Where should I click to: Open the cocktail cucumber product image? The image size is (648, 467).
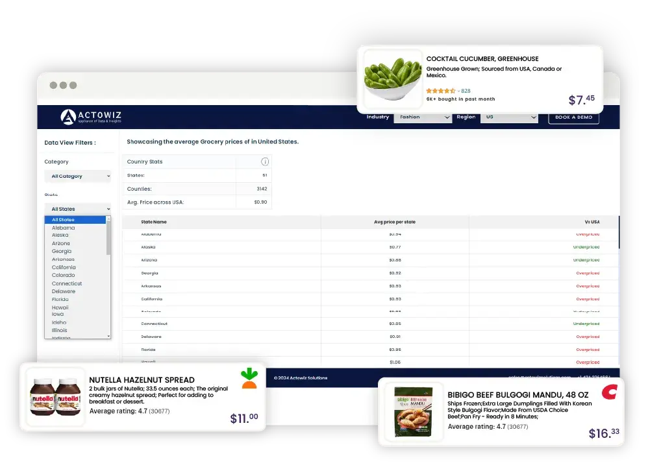392,79
